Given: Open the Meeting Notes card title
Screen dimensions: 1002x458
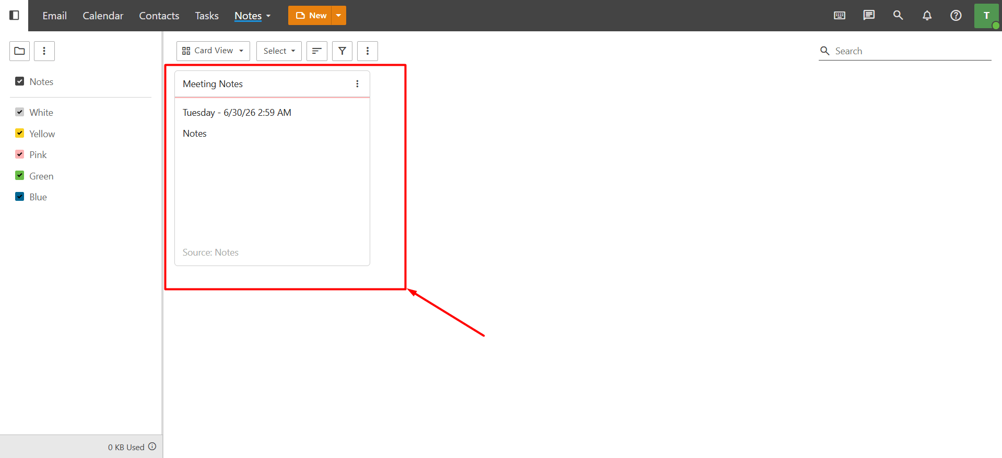Looking at the screenshot, I should click(x=213, y=84).
